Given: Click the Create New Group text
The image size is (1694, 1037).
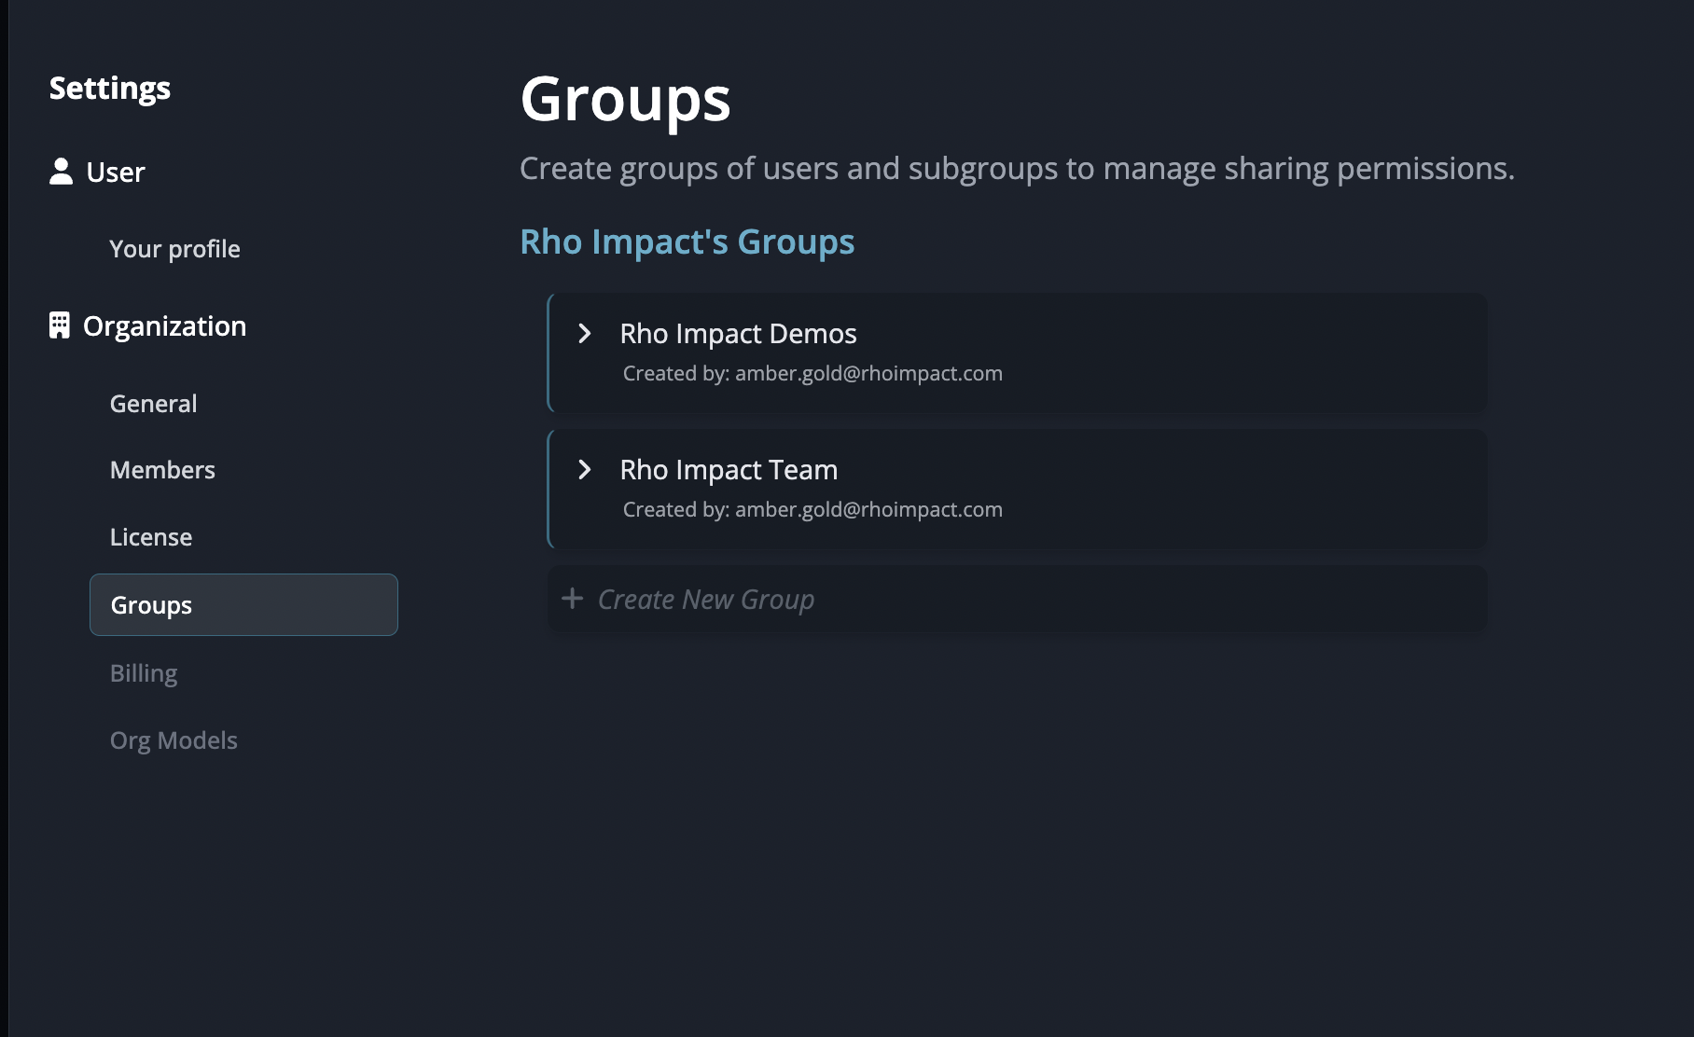Looking at the screenshot, I should point(706,600).
